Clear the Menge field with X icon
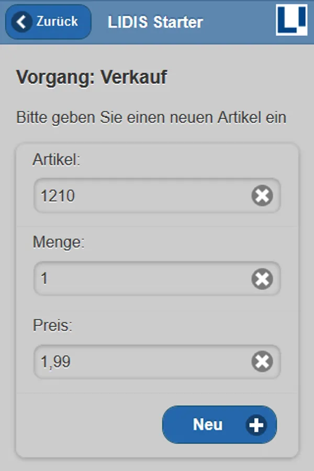The width and height of the screenshot is (314, 471). tap(262, 279)
